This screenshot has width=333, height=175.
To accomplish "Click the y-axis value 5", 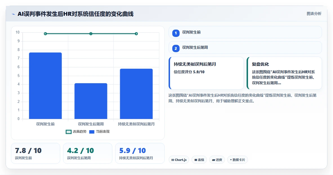I will (x=19, y=76).
